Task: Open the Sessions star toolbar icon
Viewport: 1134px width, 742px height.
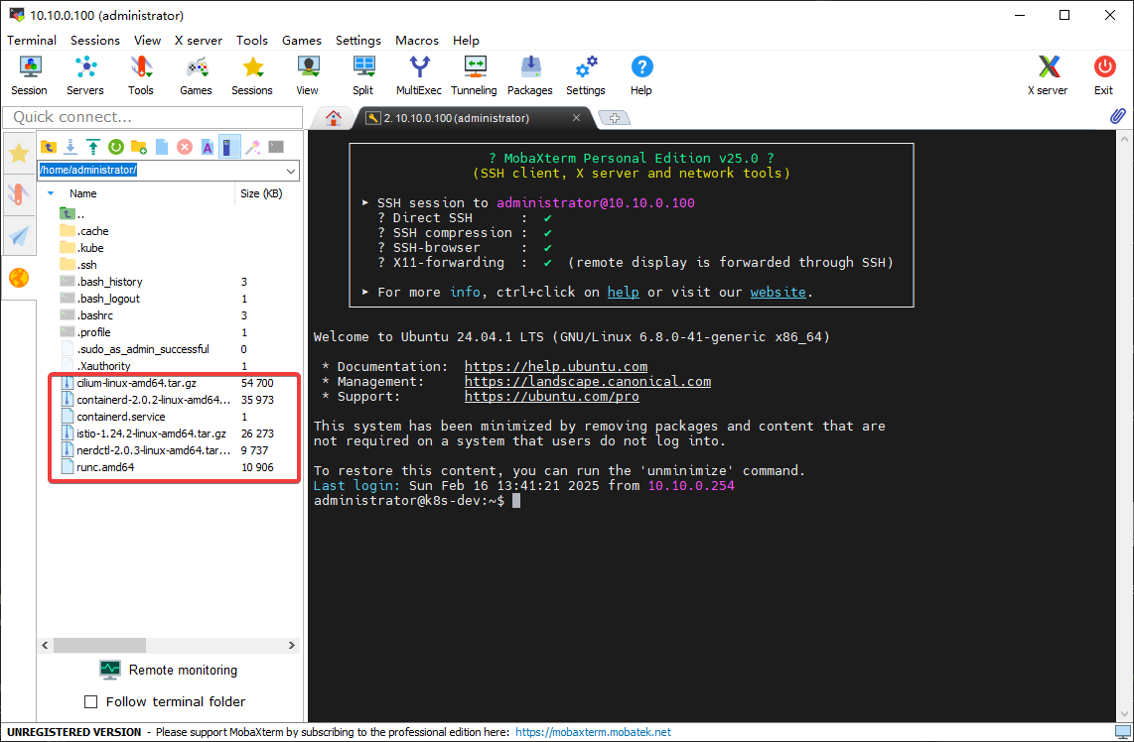Action: tap(251, 75)
